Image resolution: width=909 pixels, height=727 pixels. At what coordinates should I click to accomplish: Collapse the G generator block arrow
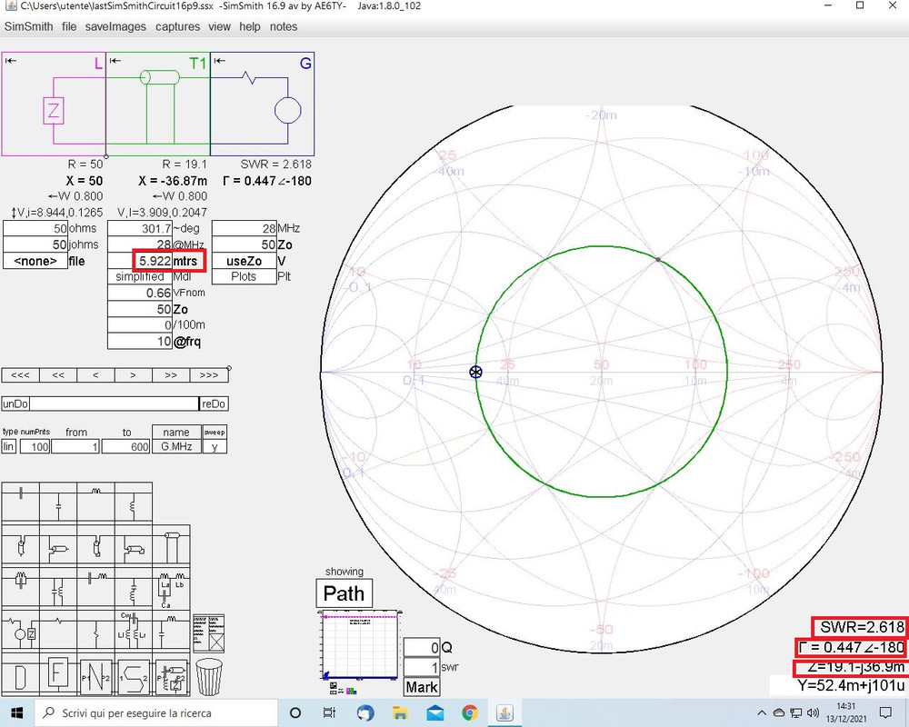[219, 61]
